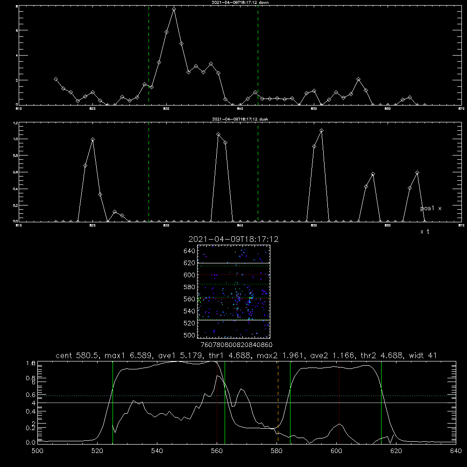Select the tallest dusk plot peak diamond near x 851

tap(321, 130)
